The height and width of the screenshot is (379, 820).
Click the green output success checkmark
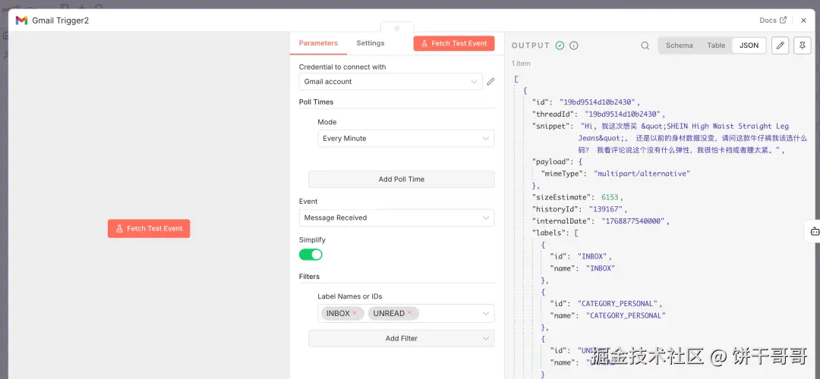click(x=560, y=45)
